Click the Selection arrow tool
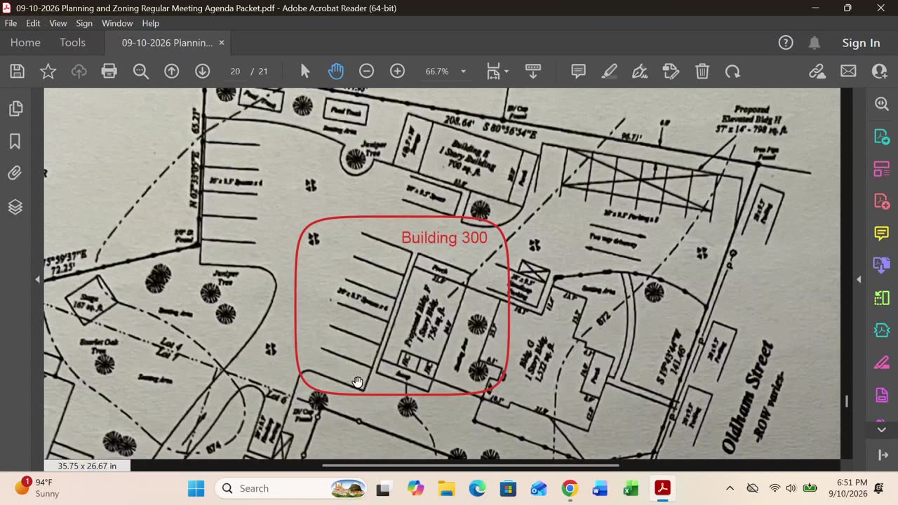898x505 pixels. (x=305, y=71)
